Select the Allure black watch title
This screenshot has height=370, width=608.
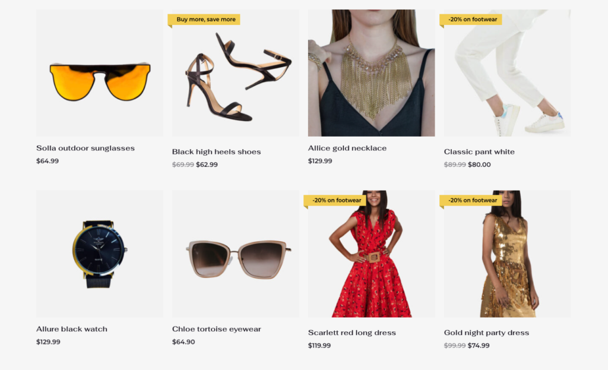[x=72, y=329]
